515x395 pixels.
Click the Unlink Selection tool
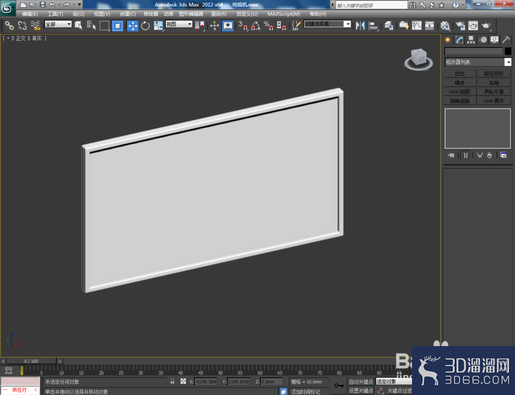tap(22, 26)
